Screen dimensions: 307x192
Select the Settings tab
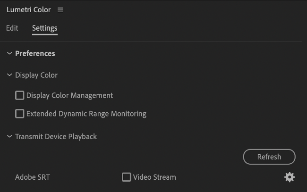[x=45, y=29]
